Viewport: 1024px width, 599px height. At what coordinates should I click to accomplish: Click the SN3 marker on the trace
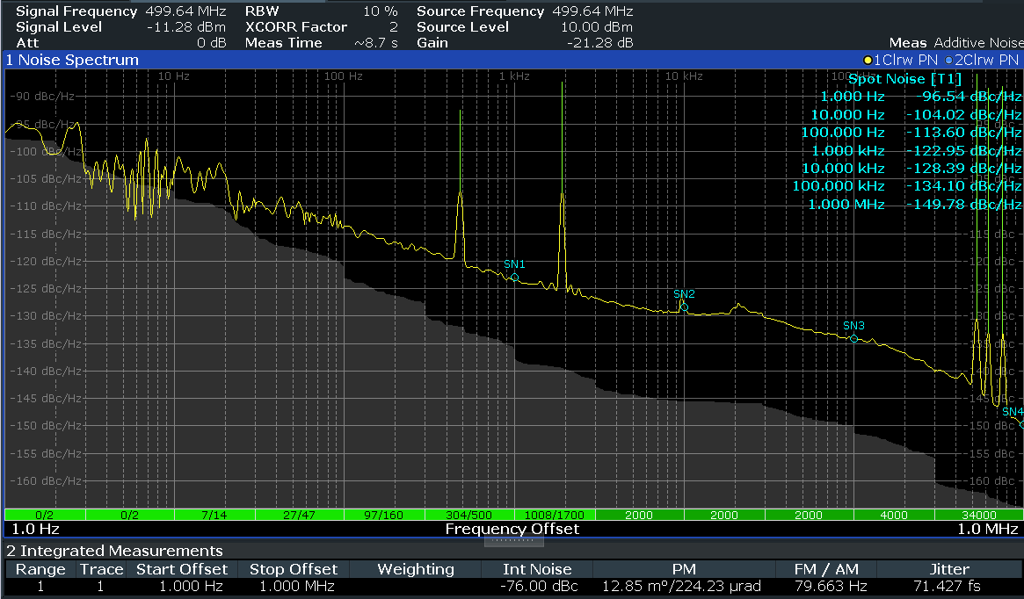click(853, 338)
